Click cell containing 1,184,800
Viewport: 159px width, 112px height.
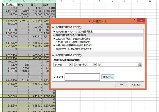(10, 81)
